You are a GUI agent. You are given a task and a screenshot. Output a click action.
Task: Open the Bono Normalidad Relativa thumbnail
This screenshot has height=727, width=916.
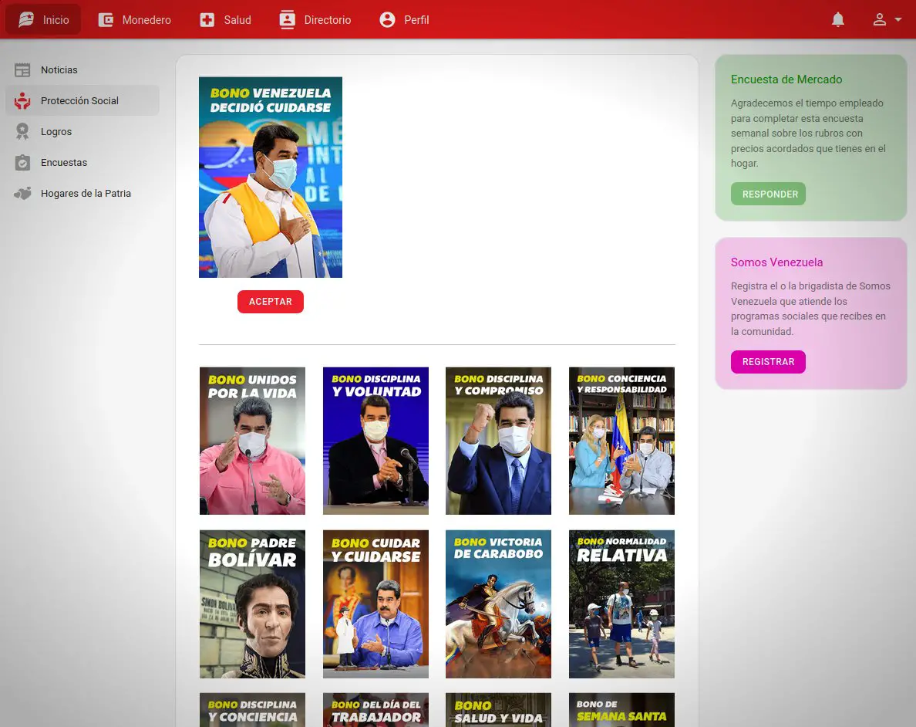[621, 604]
